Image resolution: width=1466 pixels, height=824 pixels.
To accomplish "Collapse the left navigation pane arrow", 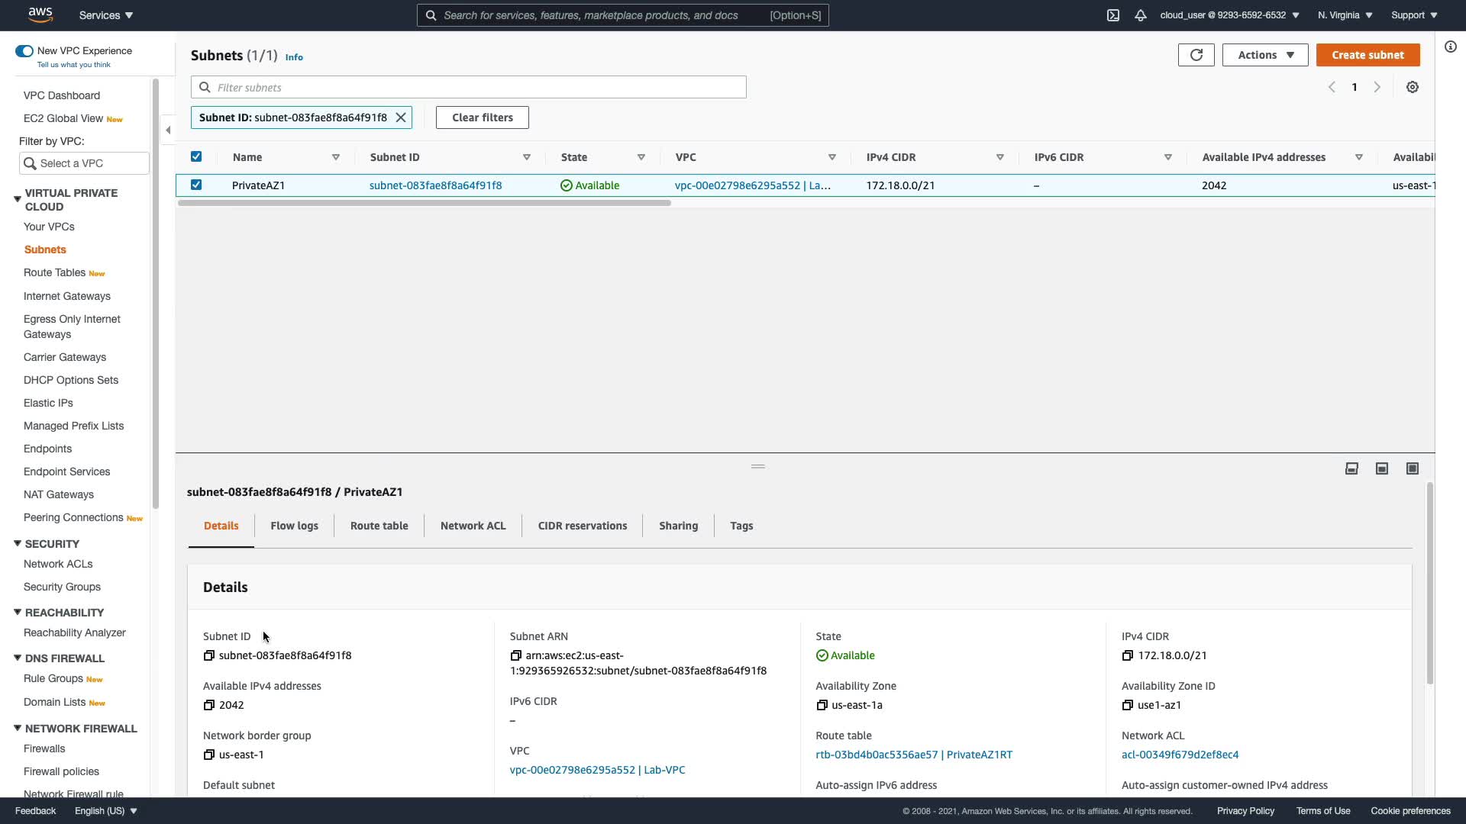I will pyautogui.click(x=168, y=130).
